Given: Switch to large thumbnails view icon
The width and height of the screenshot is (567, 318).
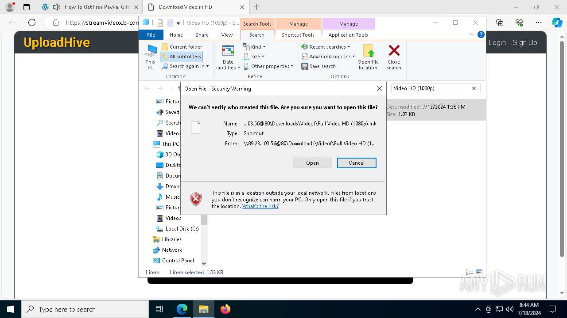Looking at the screenshot, I should pyautogui.click(x=479, y=272).
